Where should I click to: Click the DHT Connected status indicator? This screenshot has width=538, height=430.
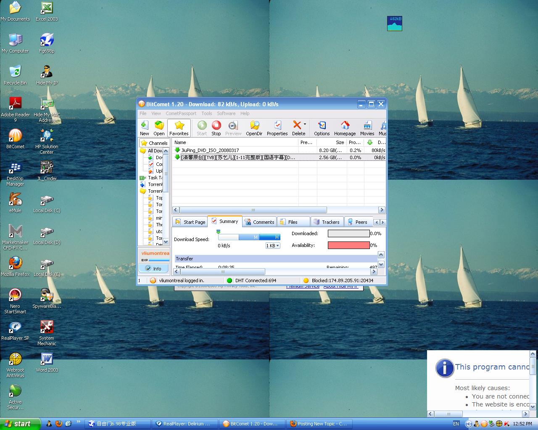coord(251,281)
